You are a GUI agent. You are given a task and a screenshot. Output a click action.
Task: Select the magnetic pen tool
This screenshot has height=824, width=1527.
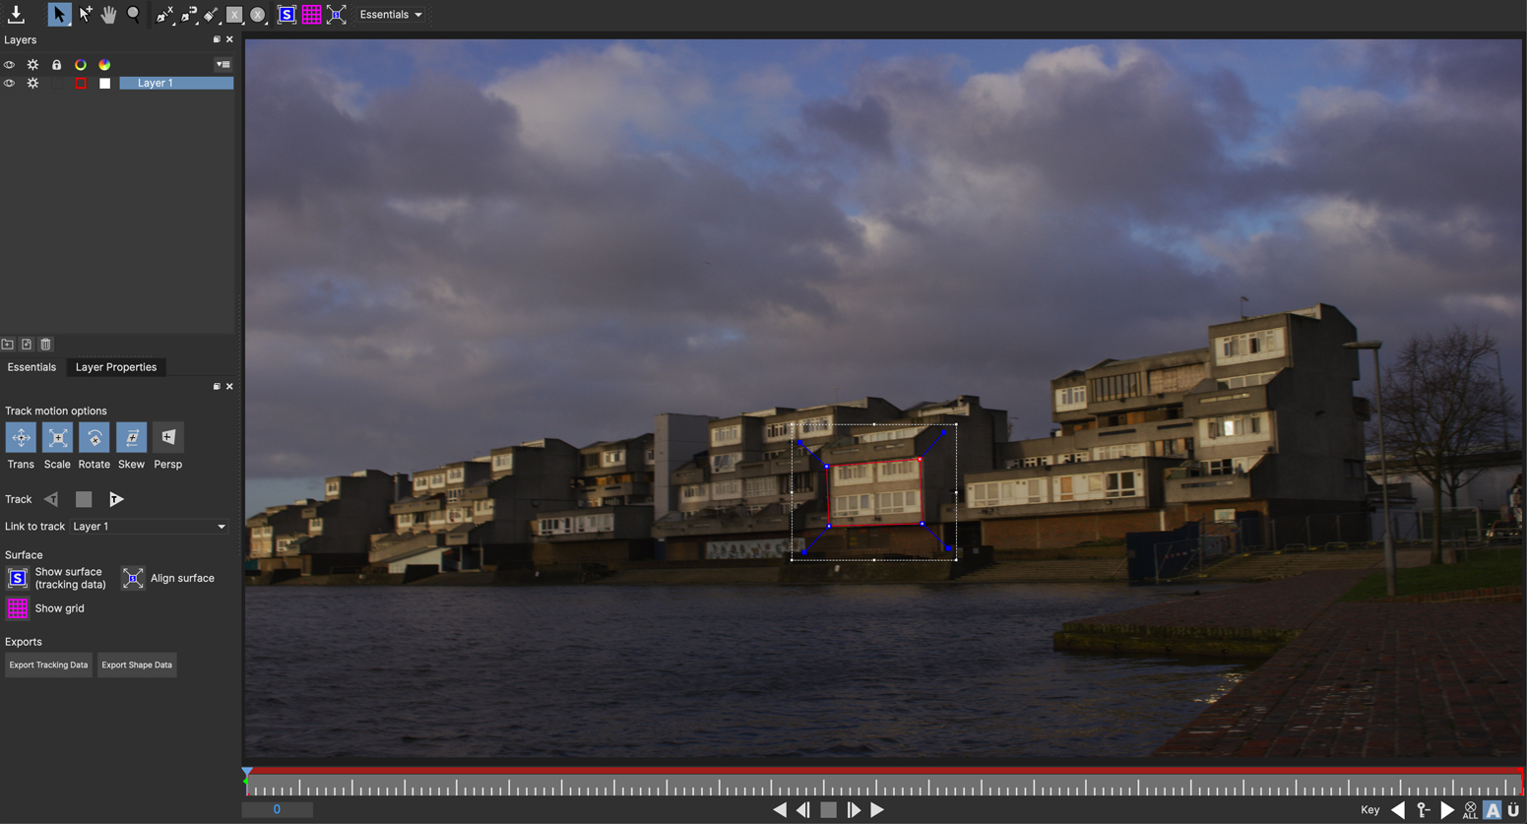coord(188,15)
